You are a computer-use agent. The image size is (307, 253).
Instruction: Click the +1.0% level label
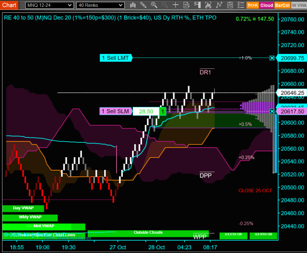pyautogui.click(x=245, y=58)
